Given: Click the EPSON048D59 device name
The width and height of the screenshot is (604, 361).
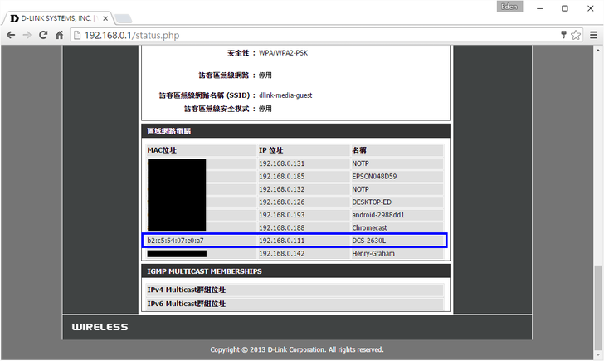Looking at the screenshot, I should (x=374, y=176).
